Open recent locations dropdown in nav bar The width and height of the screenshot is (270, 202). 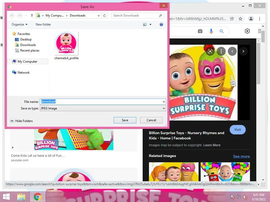26,16
